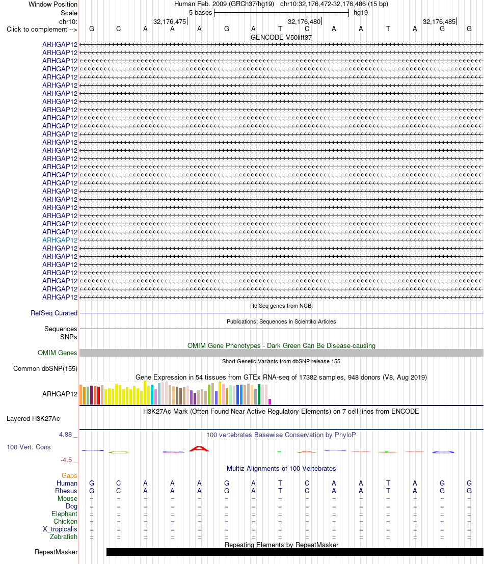Click the ARHGAP12 label beside the GTEx chart
Image resolution: width=484 pixels, height=564 pixels.
click(x=60, y=394)
